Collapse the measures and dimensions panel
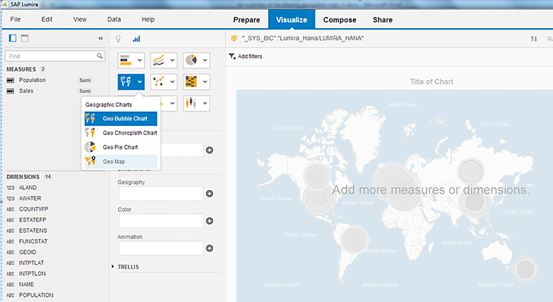The width and height of the screenshot is (553, 302). (x=100, y=38)
